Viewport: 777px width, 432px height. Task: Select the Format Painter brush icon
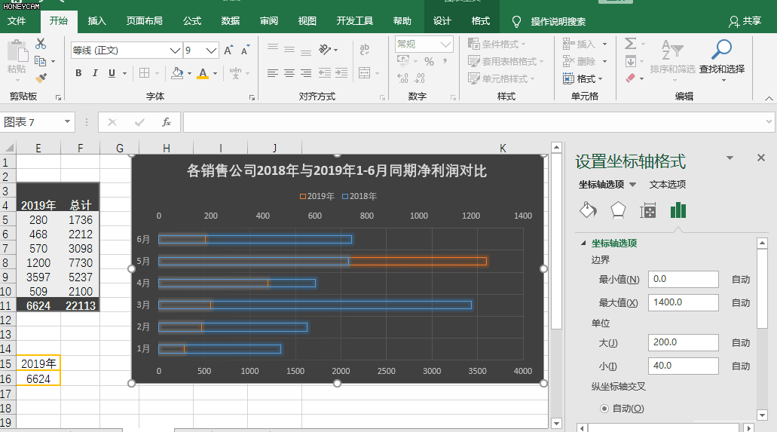pyautogui.click(x=41, y=78)
